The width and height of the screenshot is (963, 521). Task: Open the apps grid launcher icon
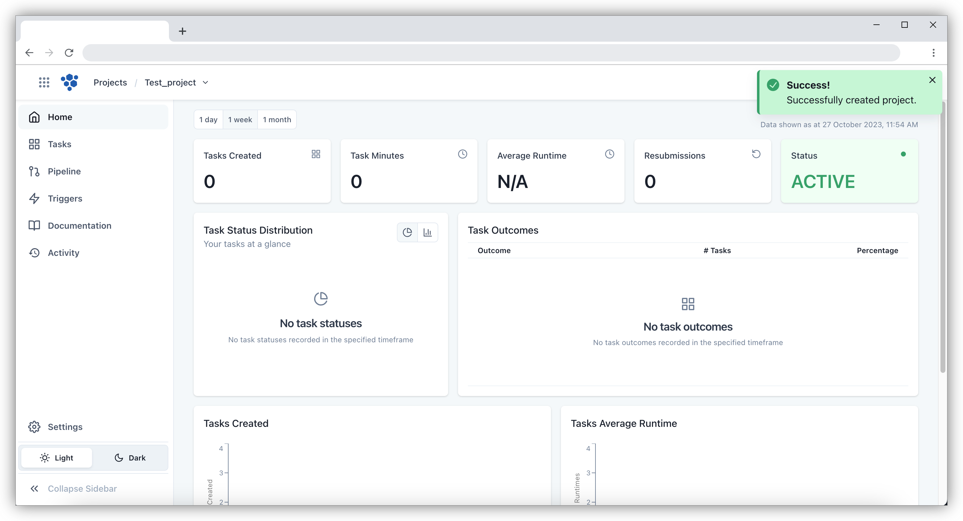[44, 82]
